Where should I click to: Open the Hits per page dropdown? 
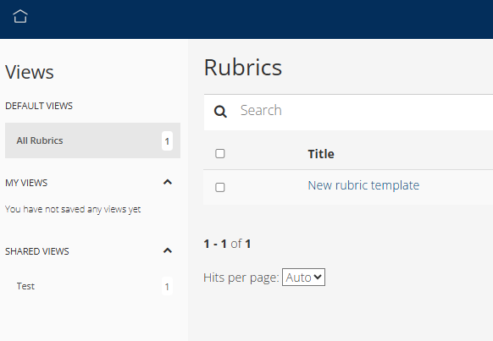tap(303, 277)
